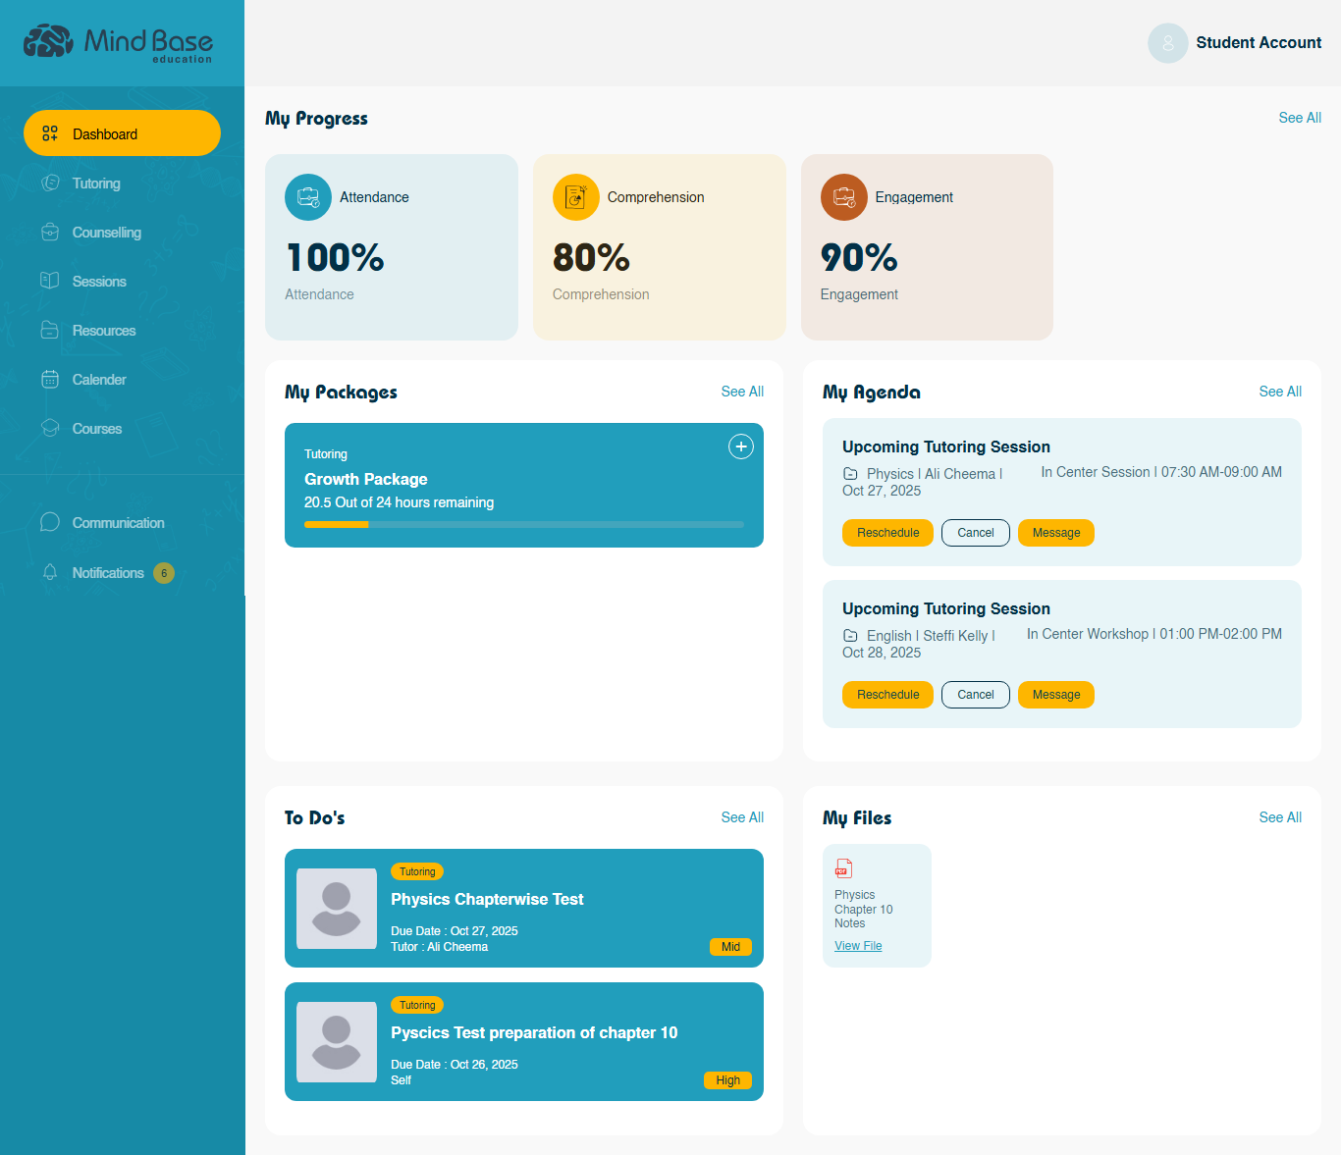Image resolution: width=1341 pixels, height=1155 pixels.
Task: Open the View File link
Action: pyautogui.click(x=858, y=946)
